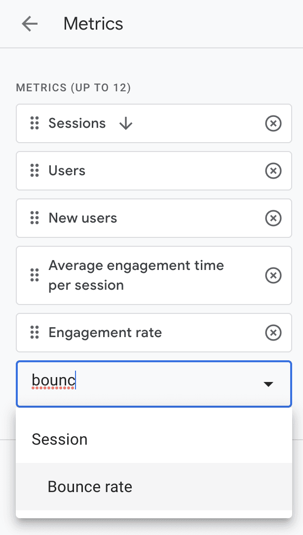Viewport: 303px width, 535px height.
Task: Remove the Sessions metric
Action: [x=273, y=123]
